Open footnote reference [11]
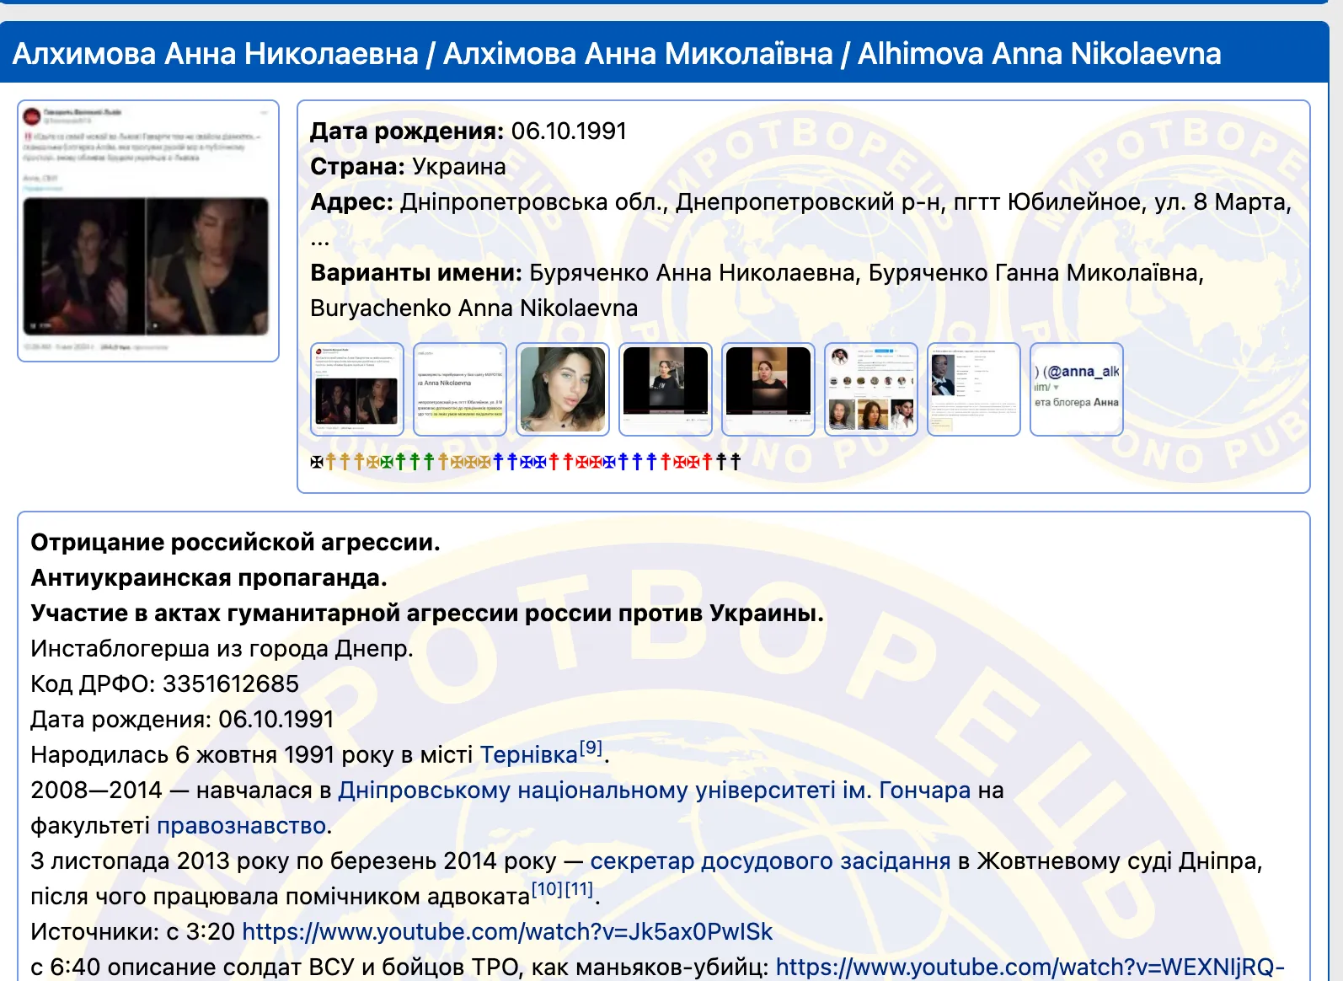The width and height of the screenshot is (1343, 981). [x=579, y=889]
